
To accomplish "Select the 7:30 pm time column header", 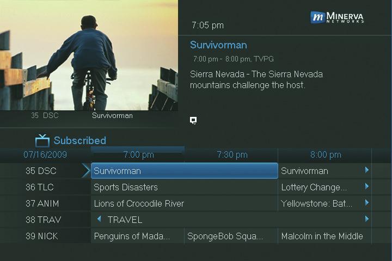I will click(232, 155).
